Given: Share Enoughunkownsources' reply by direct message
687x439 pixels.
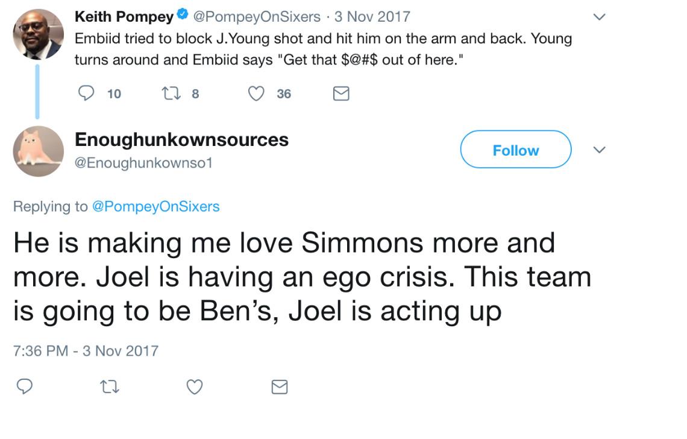Looking at the screenshot, I should click(279, 387).
